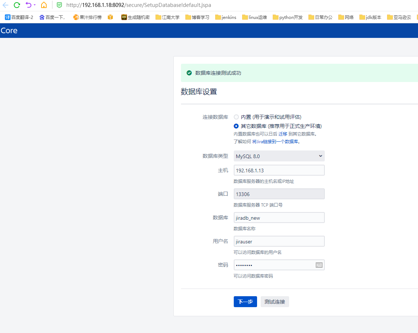Open 百度一下 bookmark
The width and height of the screenshot is (418, 333).
click(x=52, y=17)
